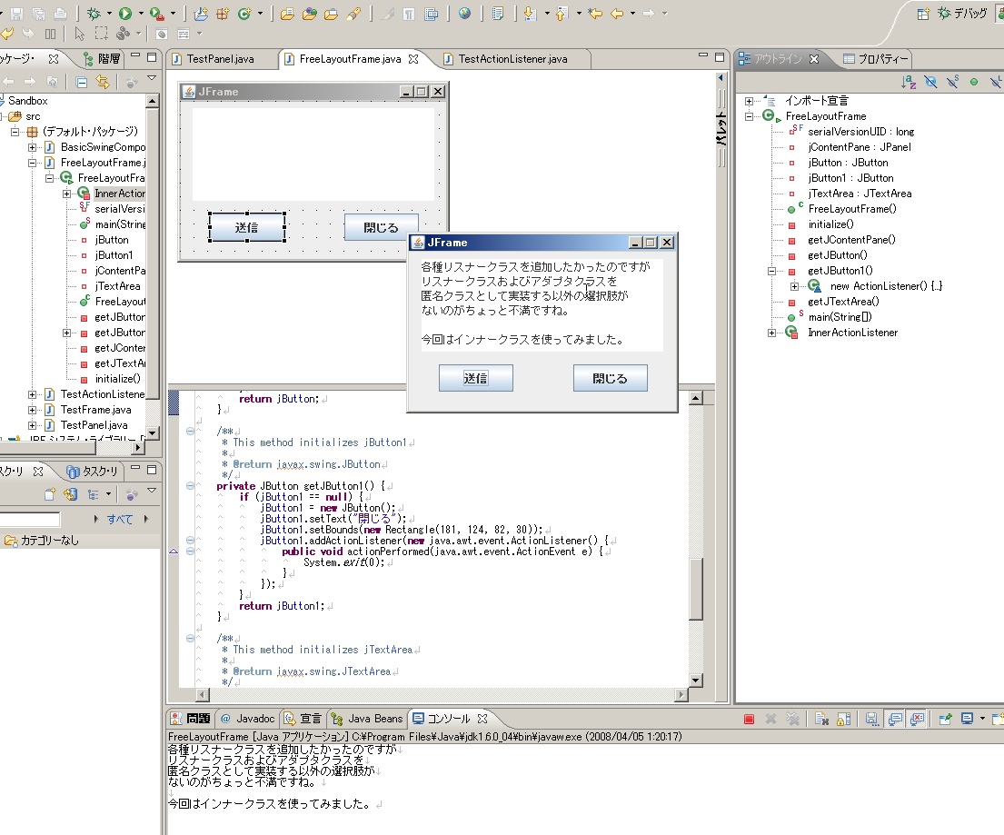Click the green Run toolbar icon

pyautogui.click(x=125, y=14)
